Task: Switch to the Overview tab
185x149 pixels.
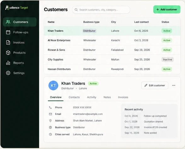Action: [x=56, y=97]
